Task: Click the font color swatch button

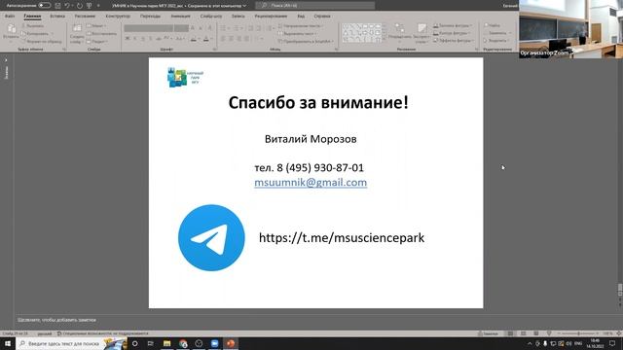Action: tap(206, 39)
